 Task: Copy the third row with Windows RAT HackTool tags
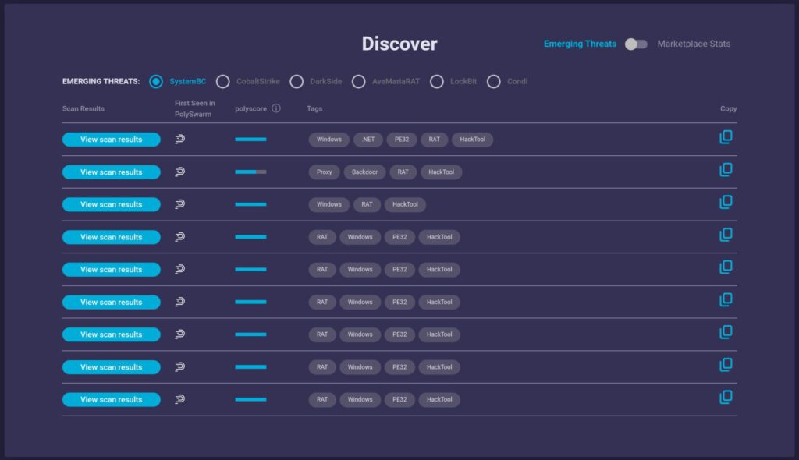pyautogui.click(x=726, y=202)
